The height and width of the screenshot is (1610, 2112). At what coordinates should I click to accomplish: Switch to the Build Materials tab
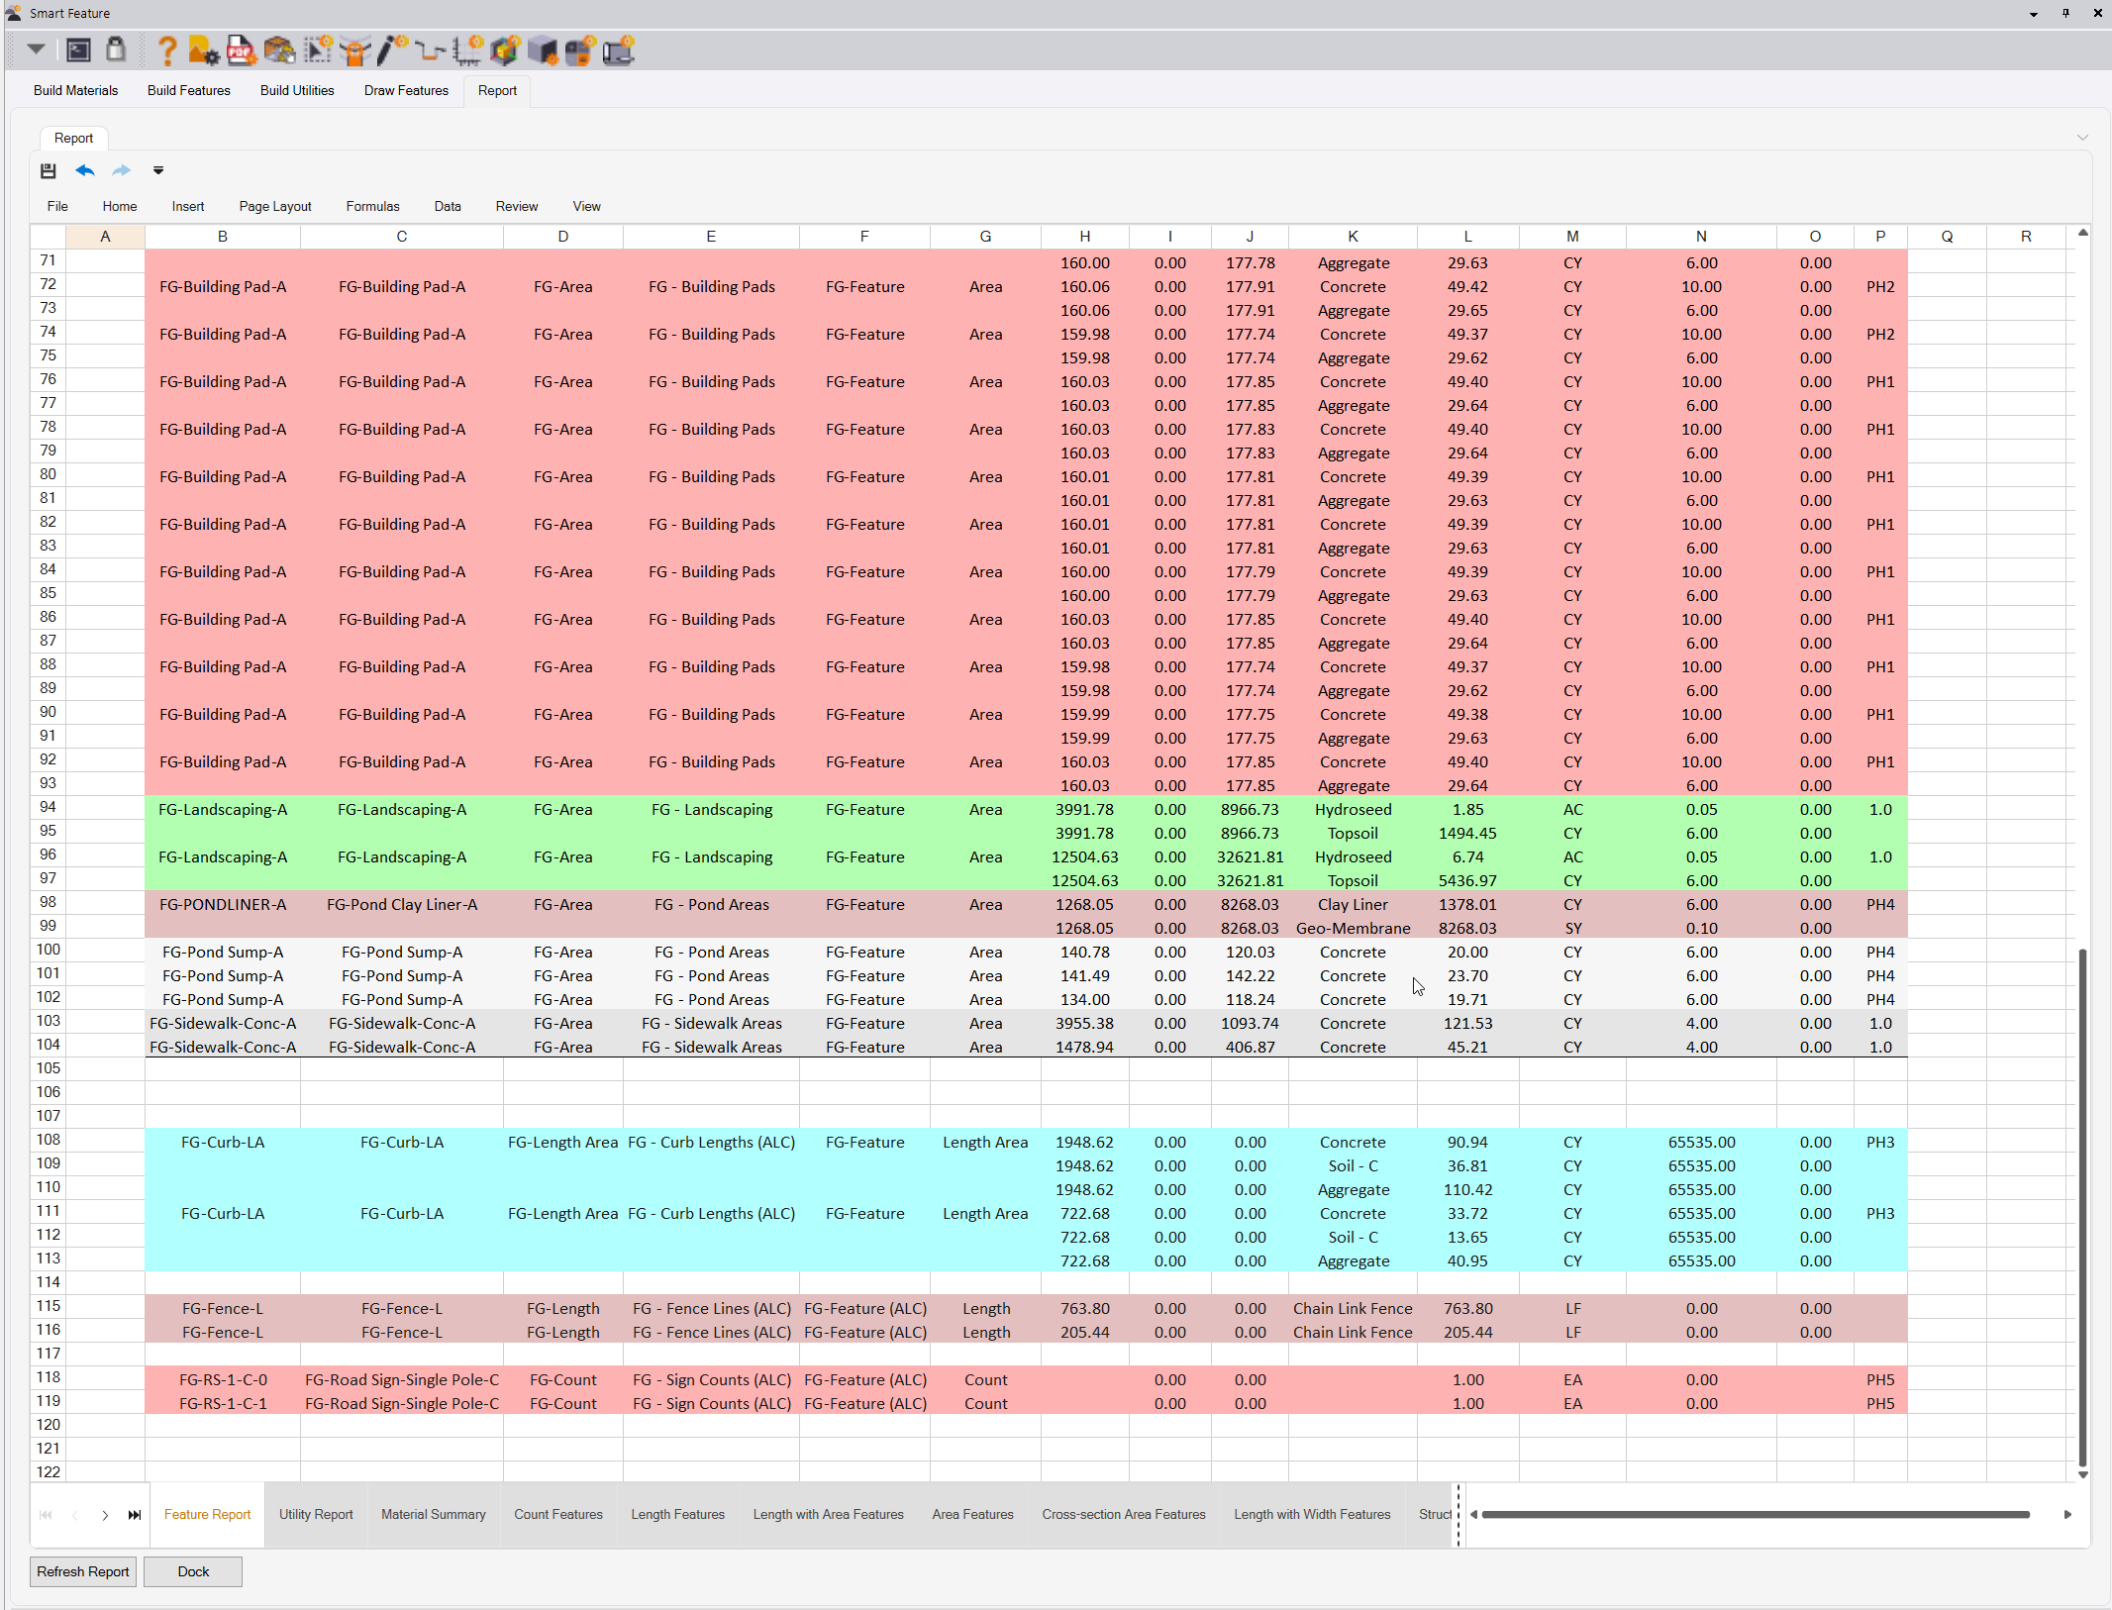(x=75, y=90)
